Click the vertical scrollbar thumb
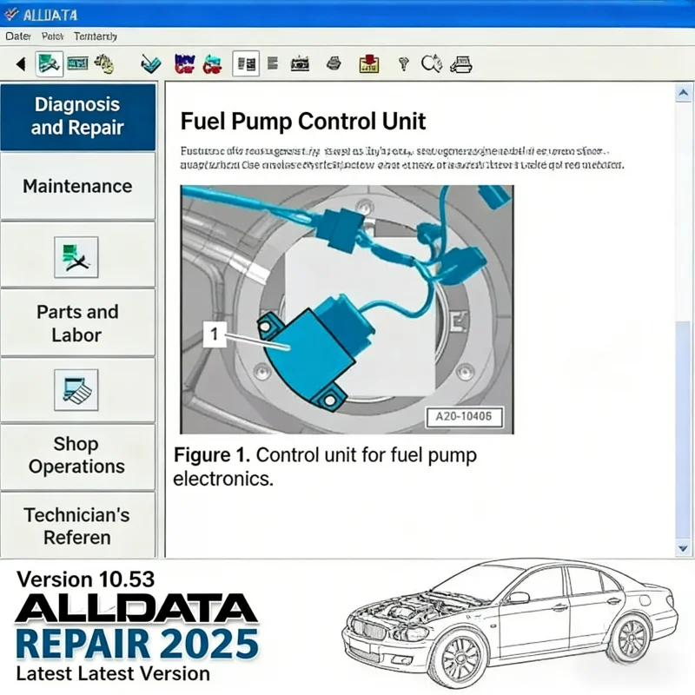This screenshot has height=695, width=695. [x=684, y=430]
